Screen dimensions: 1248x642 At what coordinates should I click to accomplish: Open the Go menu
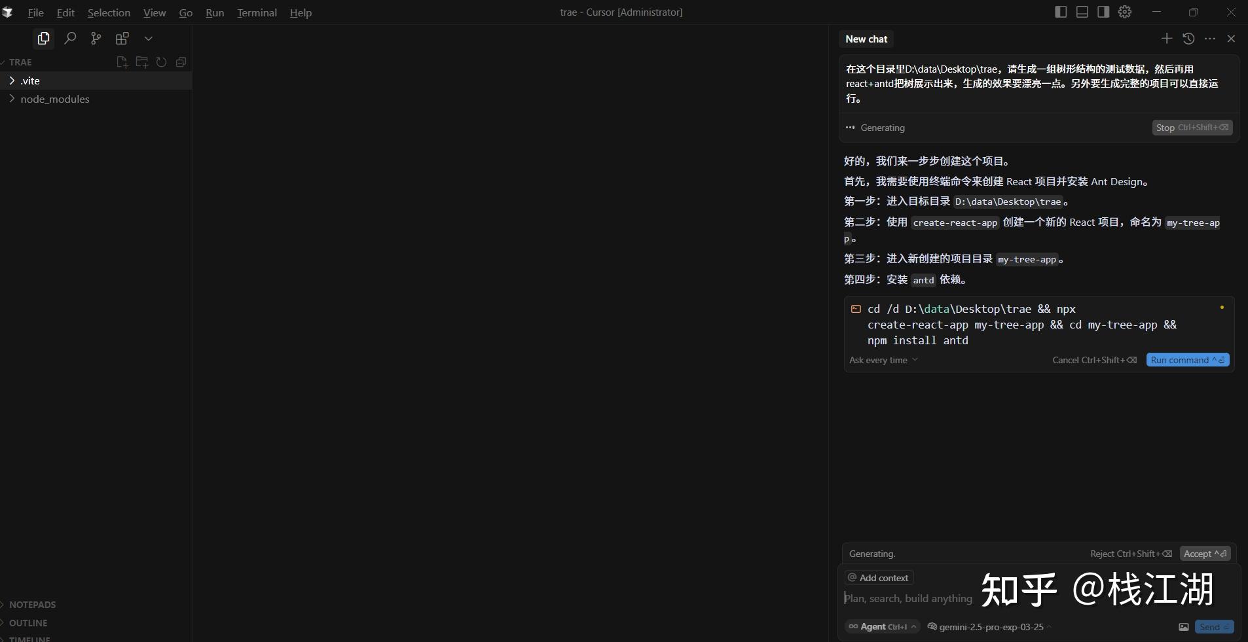pyautogui.click(x=186, y=12)
